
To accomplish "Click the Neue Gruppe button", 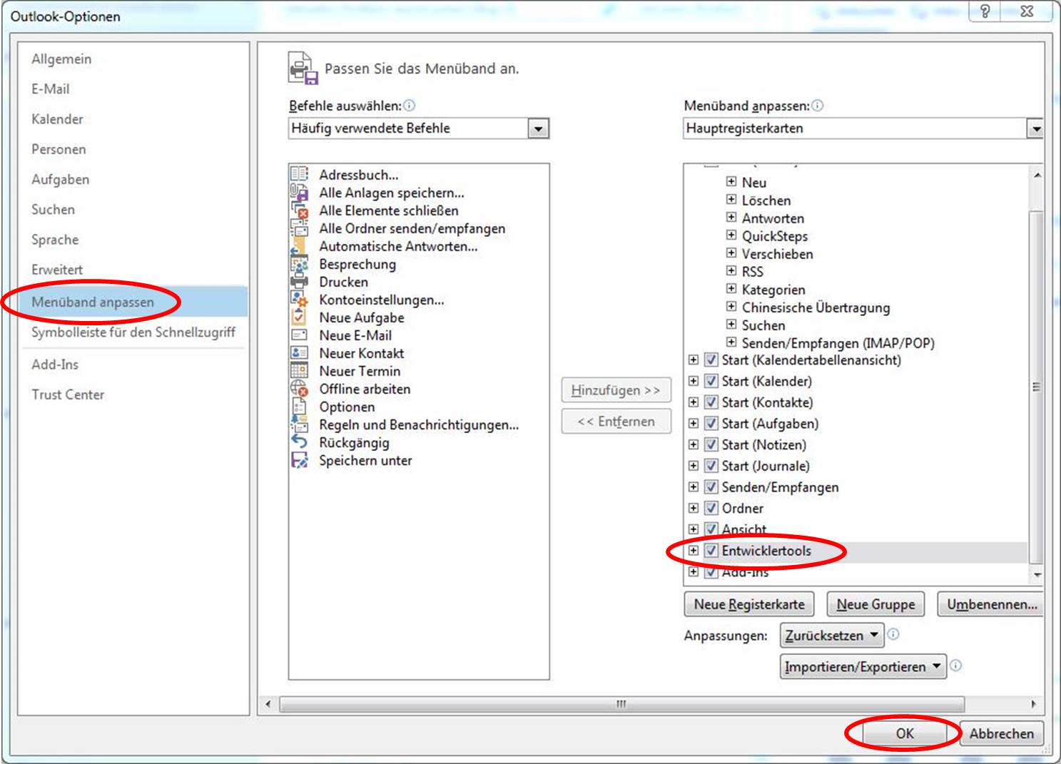I will point(875,604).
